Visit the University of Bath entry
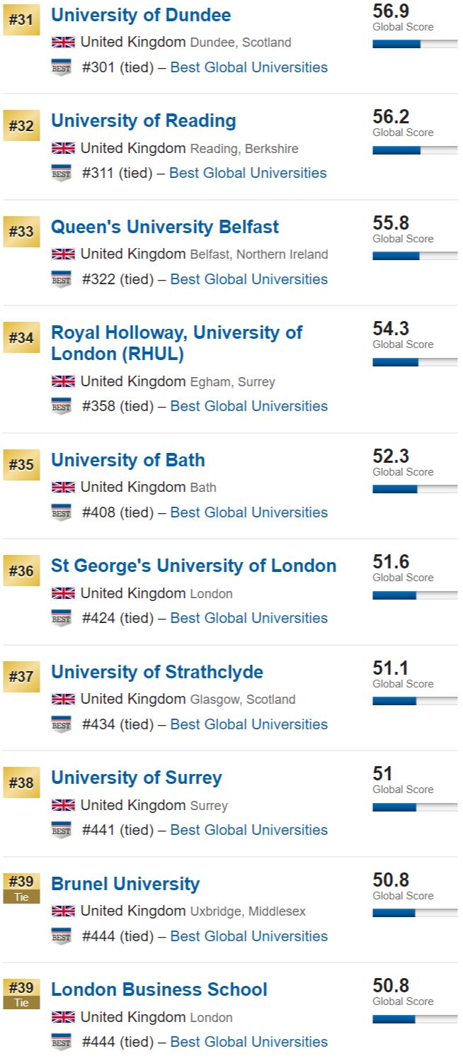 click(128, 460)
